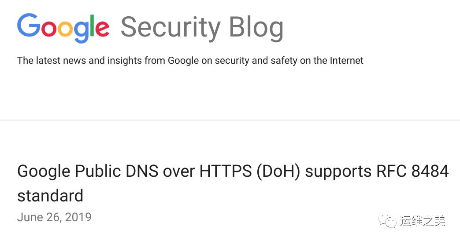Click the red e ending the Google logo
This screenshot has width=460, height=241.
pos(102,29)
